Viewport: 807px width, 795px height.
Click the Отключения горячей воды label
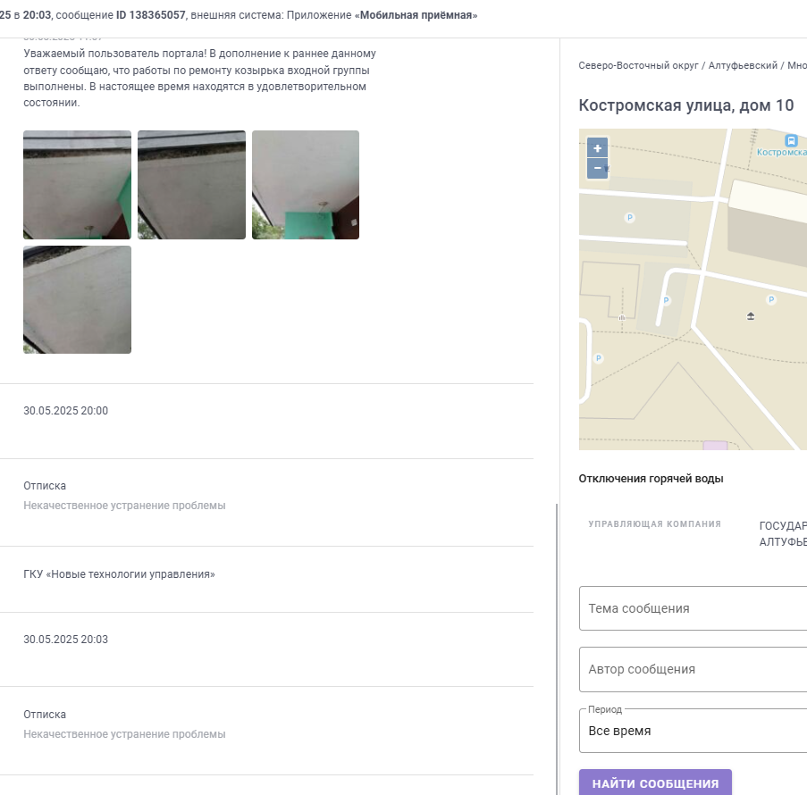coord(651,479)
